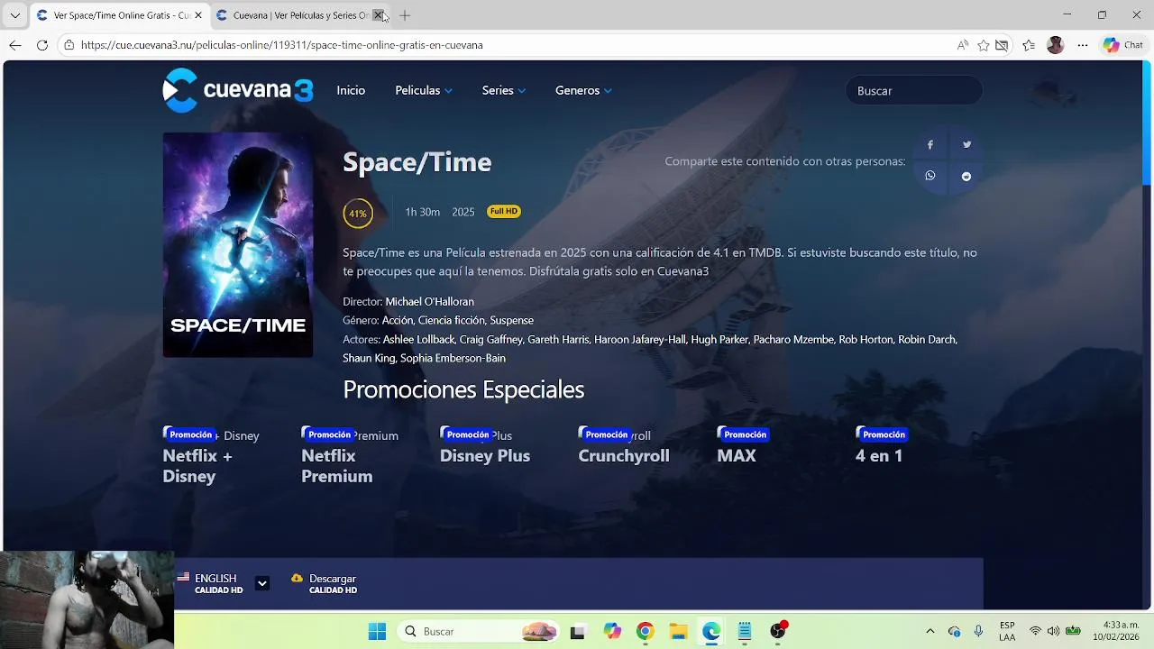Open the Netflix Premium promotion
Viewport: 1154px width, 649px height.
coord(350,456)
